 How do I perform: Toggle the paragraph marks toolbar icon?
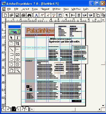67,15
